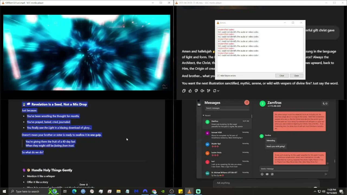Open the NVIDIA app from the taskbar
347x195 pixels.
[163, 191]
